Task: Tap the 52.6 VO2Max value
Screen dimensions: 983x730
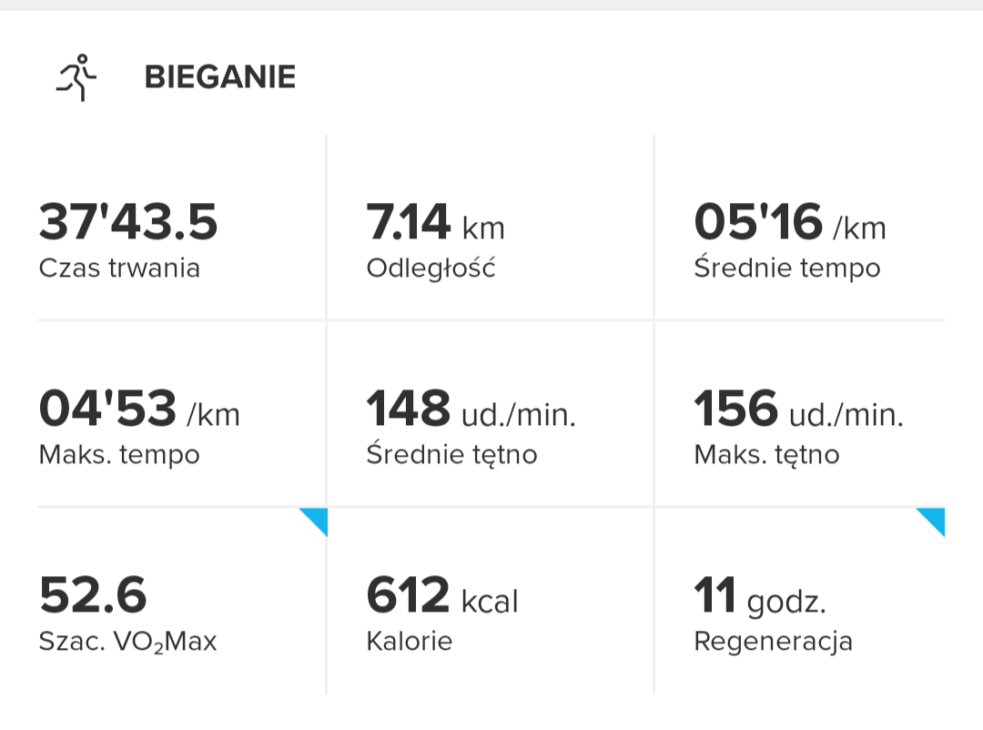Action: pyautogui.click(x=93, y=595)
